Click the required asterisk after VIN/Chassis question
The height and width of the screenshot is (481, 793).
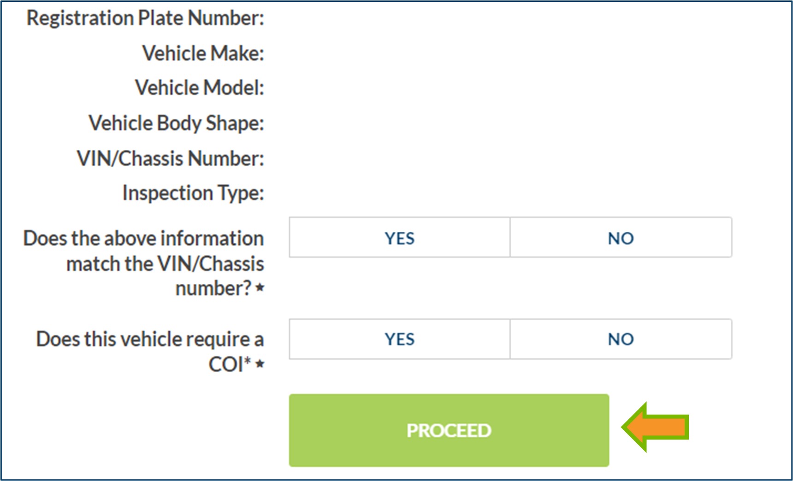pos(260,288)
